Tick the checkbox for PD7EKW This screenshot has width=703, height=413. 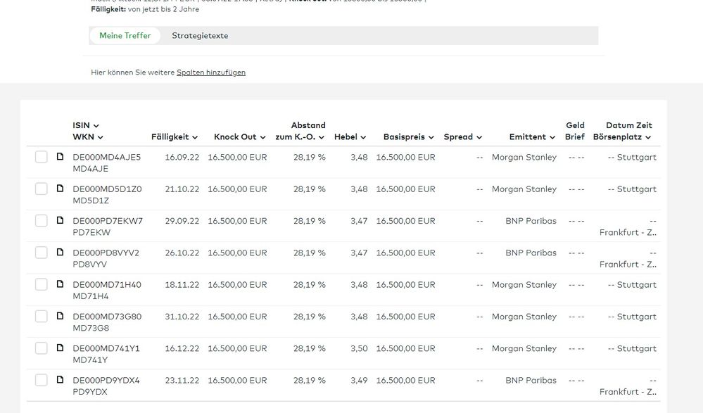(x=42, y=221)
